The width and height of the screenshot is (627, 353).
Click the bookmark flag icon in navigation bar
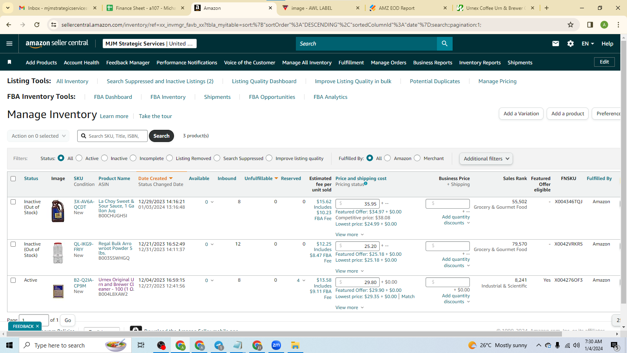click(9, 62)
